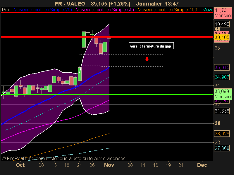
Task: Select the 'vers la fermeture du gap' text box
Action: [x=151, y=46]
